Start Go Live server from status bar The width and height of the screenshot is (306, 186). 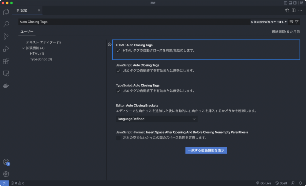(264, 183)
